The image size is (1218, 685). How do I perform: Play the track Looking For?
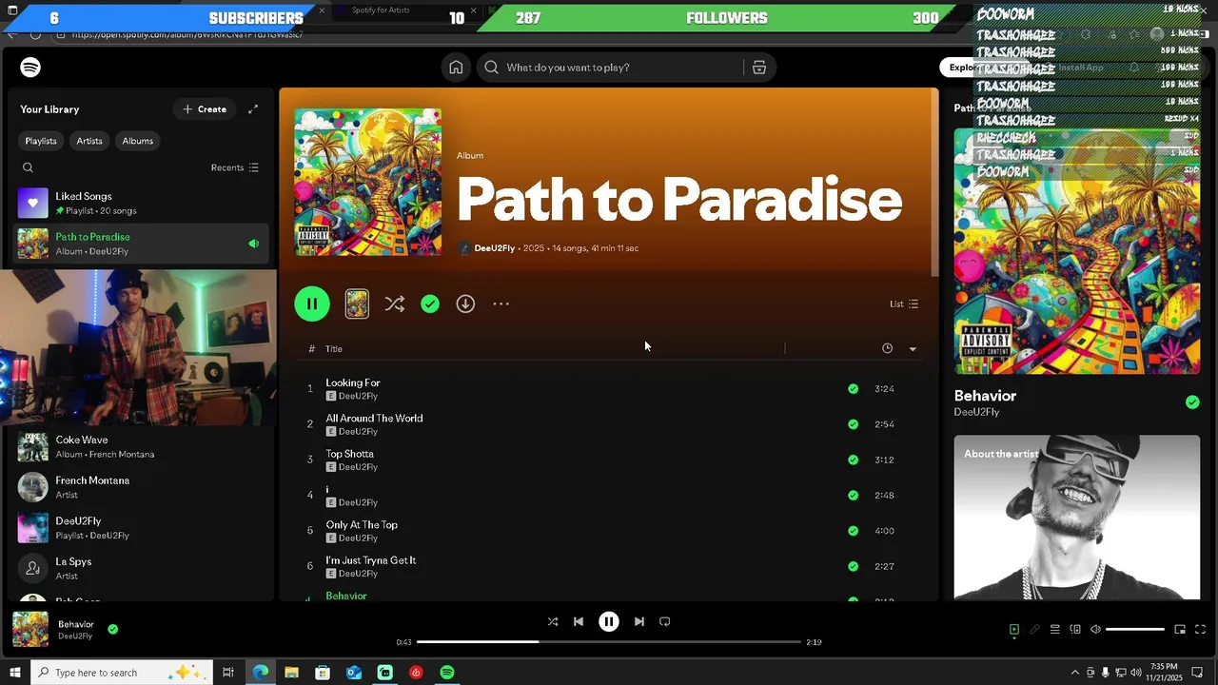(353, 382)
